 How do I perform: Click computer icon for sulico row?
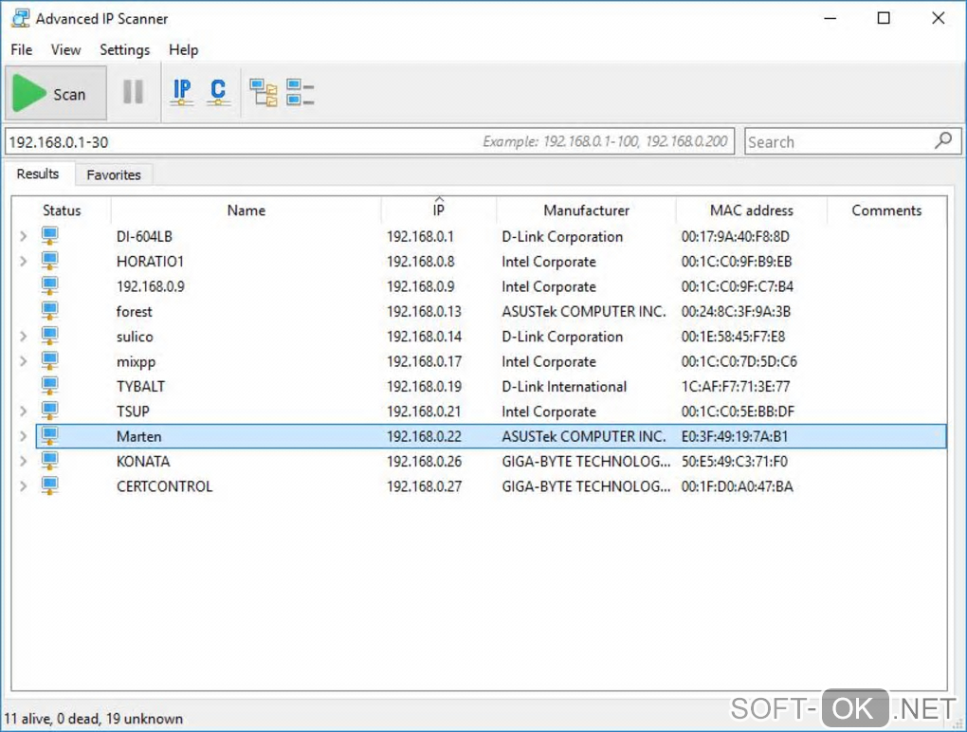[x=50, y=336]
